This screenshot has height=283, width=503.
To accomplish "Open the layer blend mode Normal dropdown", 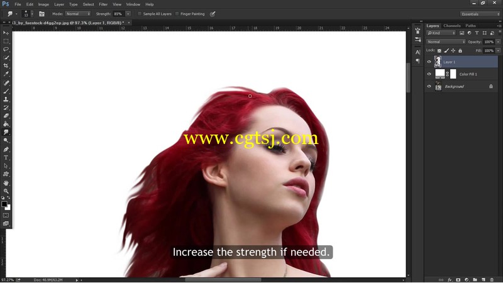I will 446,42.
